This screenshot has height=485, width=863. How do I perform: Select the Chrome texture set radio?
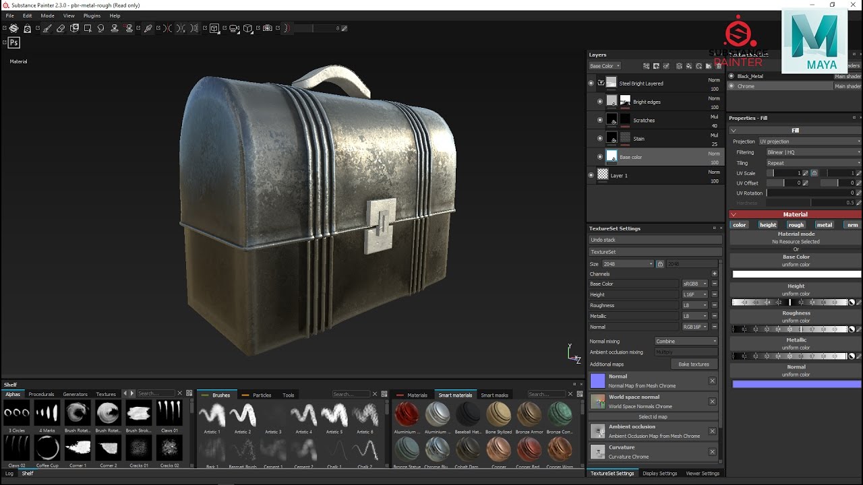732,86
